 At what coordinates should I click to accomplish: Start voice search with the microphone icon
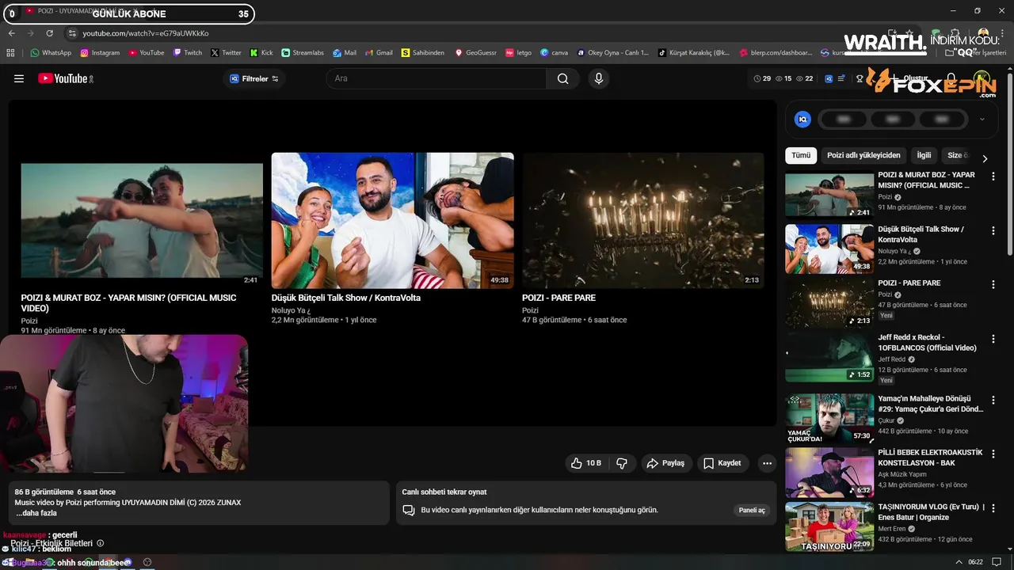pos(598,78)
